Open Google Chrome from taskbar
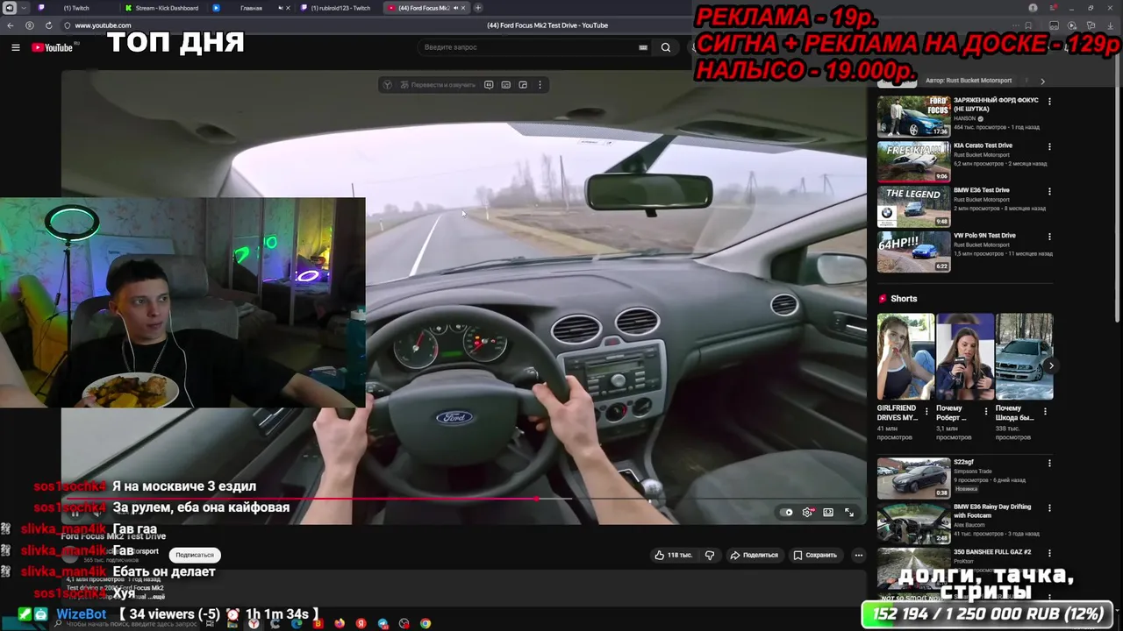 [426, 624]
